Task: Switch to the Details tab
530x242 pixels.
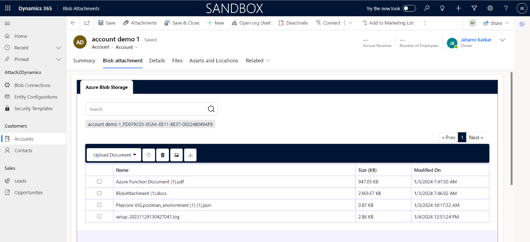Action: (157, 61)
